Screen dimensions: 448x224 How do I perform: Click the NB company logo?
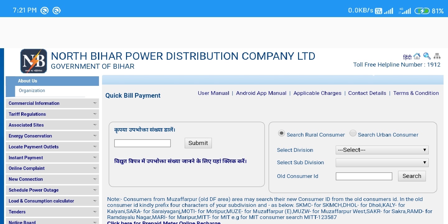[x=34, y=61]
